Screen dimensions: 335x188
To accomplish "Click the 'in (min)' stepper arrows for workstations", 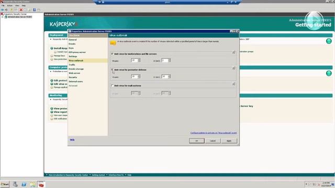I will click(169, 61).
